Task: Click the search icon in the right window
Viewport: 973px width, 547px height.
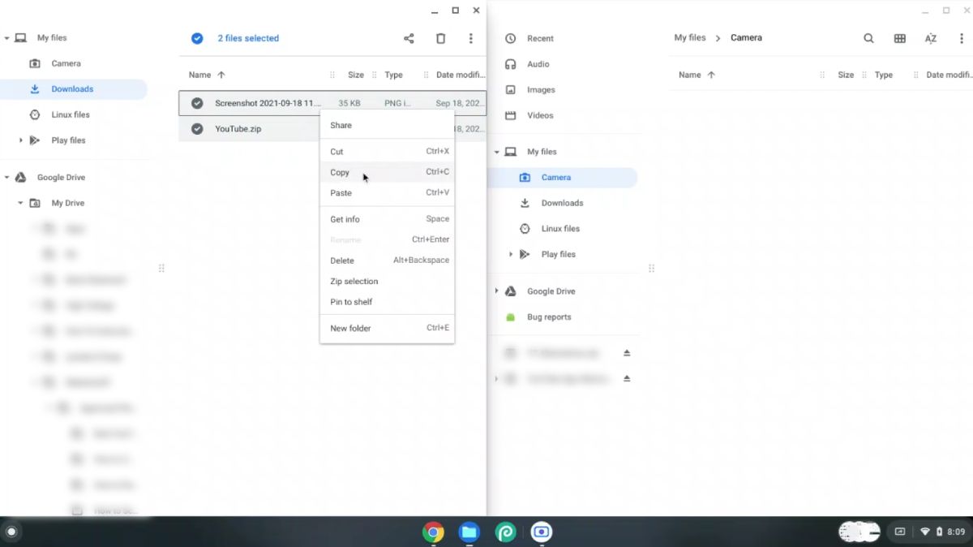Action: coord(868,38)
